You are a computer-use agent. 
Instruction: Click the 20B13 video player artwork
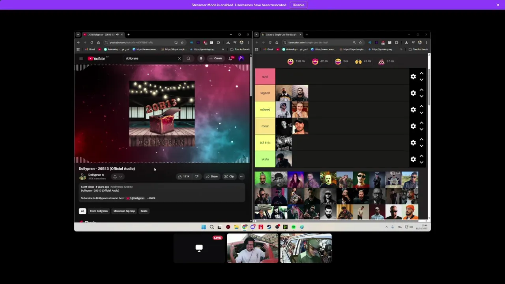pos(162,114)
